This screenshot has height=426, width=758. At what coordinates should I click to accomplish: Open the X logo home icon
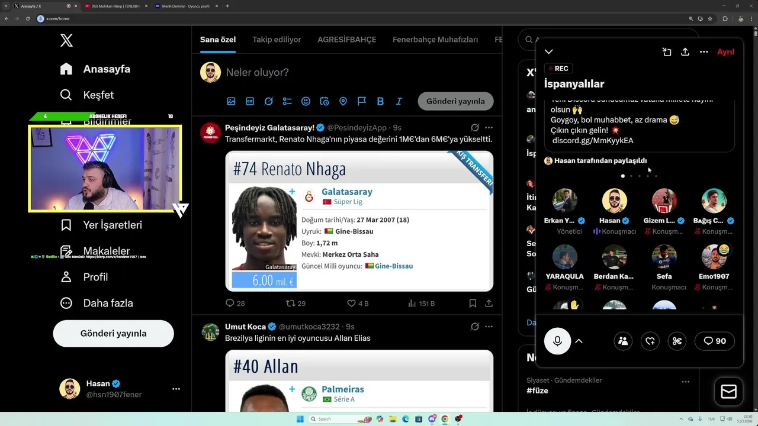(66, 40)
